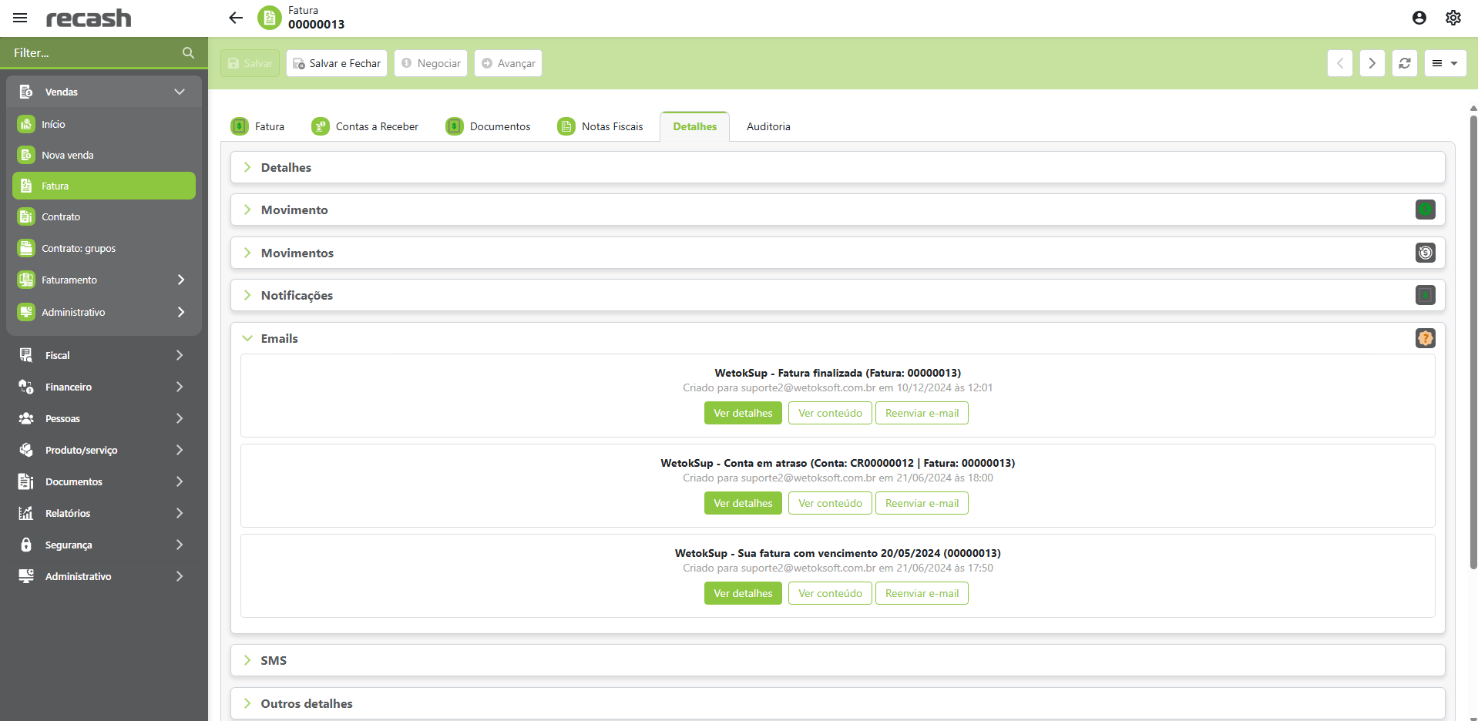This screenshot has width=1478, height=721.
Task: Click the vertical scrollbar on the right
Action: pos(1473,339)
